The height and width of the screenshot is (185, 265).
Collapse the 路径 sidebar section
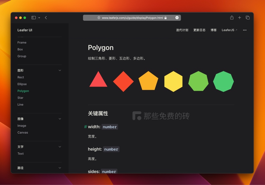point(60,168)
